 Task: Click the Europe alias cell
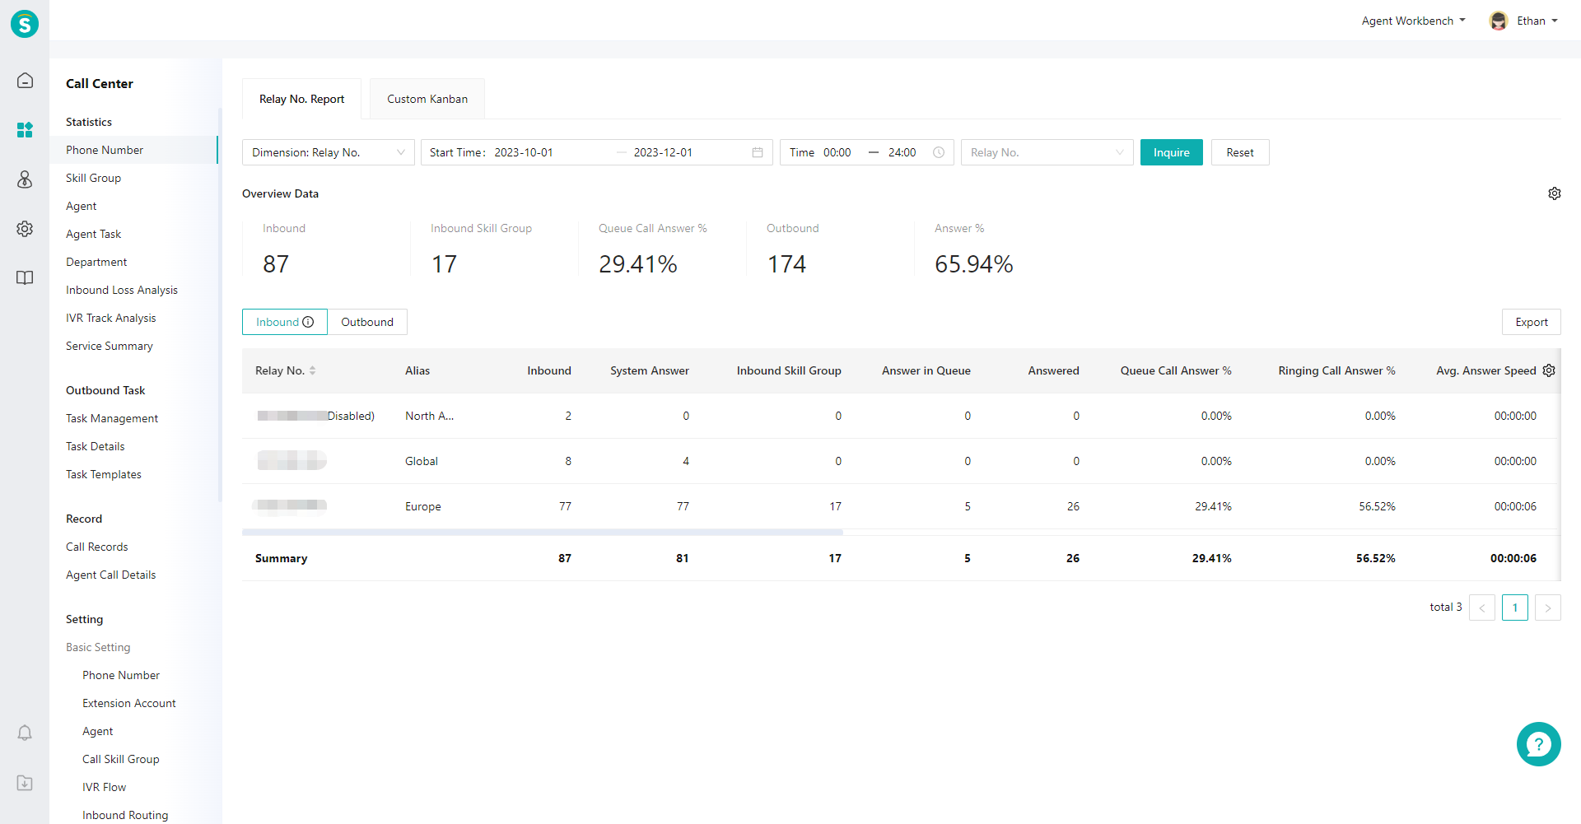click(423, 506)
